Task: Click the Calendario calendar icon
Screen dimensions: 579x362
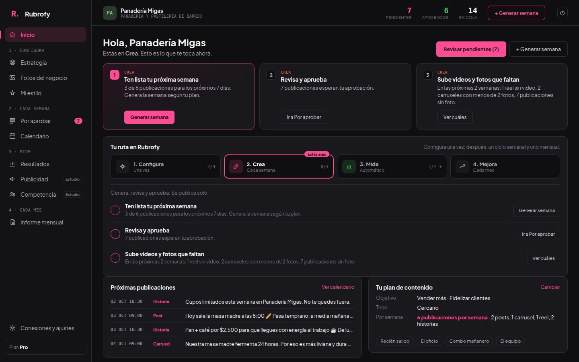Action: (12, 136)
